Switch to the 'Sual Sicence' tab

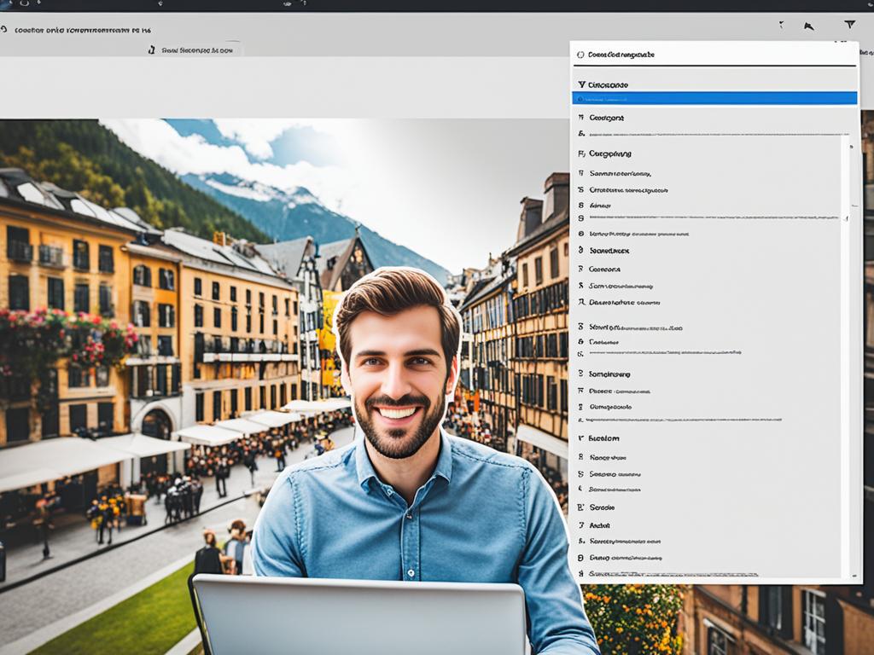[196, 50]
